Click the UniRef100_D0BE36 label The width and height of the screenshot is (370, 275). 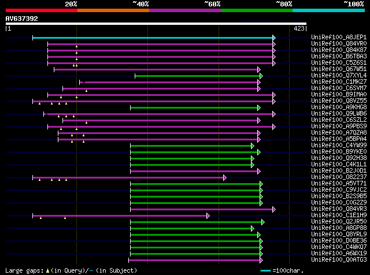[339, 241]
